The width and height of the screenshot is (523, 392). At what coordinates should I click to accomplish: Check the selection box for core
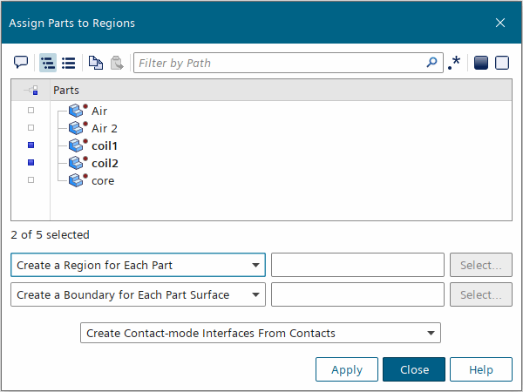pyautogui.click(x=31, y=179)
